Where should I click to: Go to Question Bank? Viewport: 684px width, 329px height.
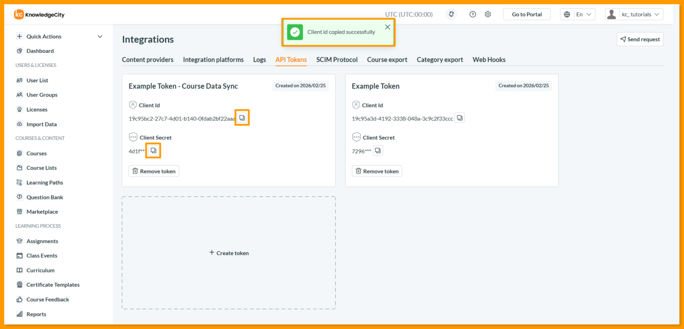click(45, 197)
